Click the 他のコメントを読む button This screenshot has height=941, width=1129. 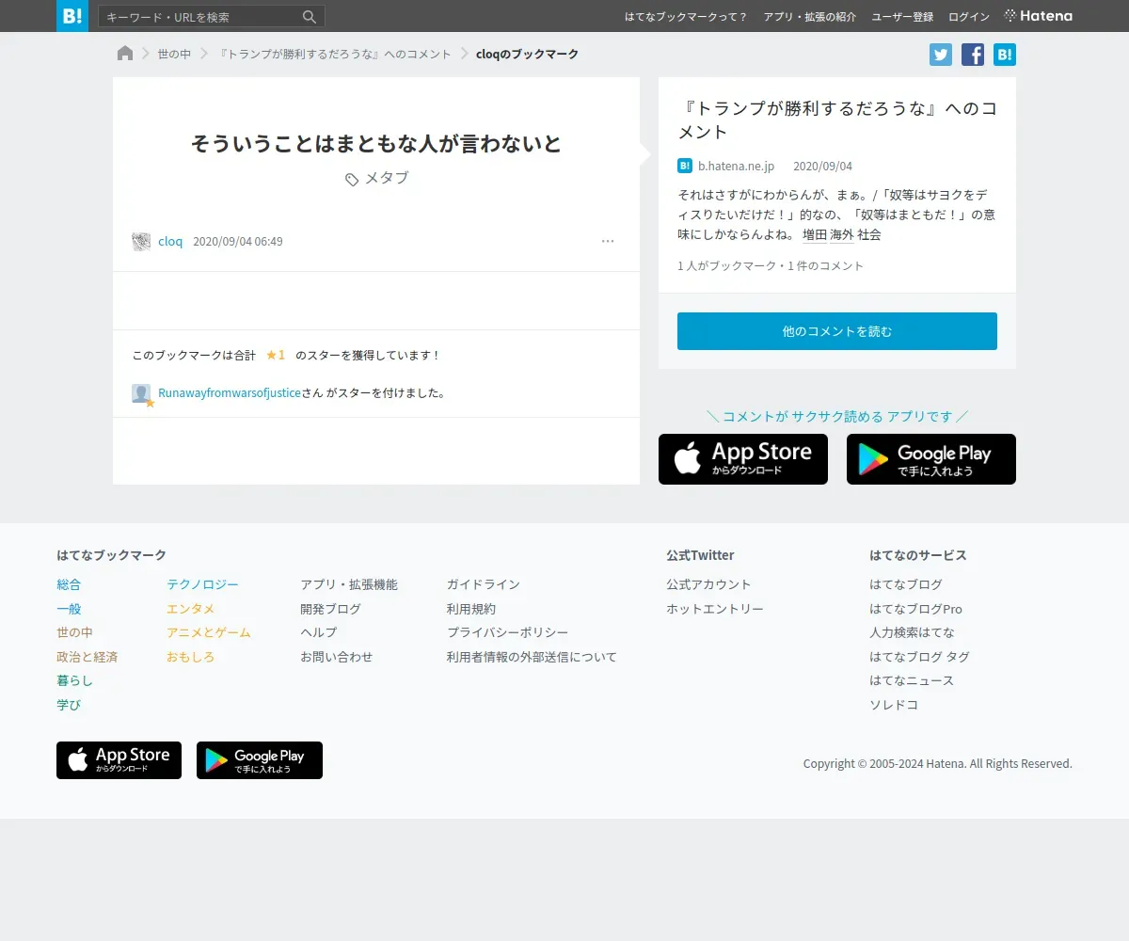pos(837,331)
